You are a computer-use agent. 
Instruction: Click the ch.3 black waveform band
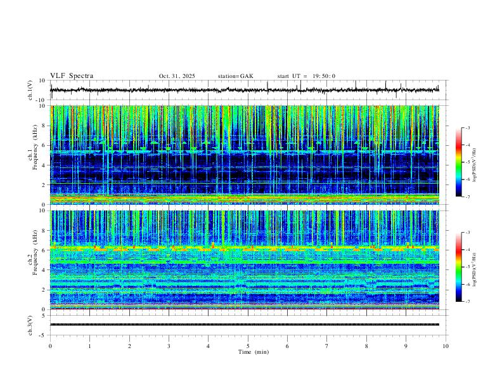[x=245, y=325]
